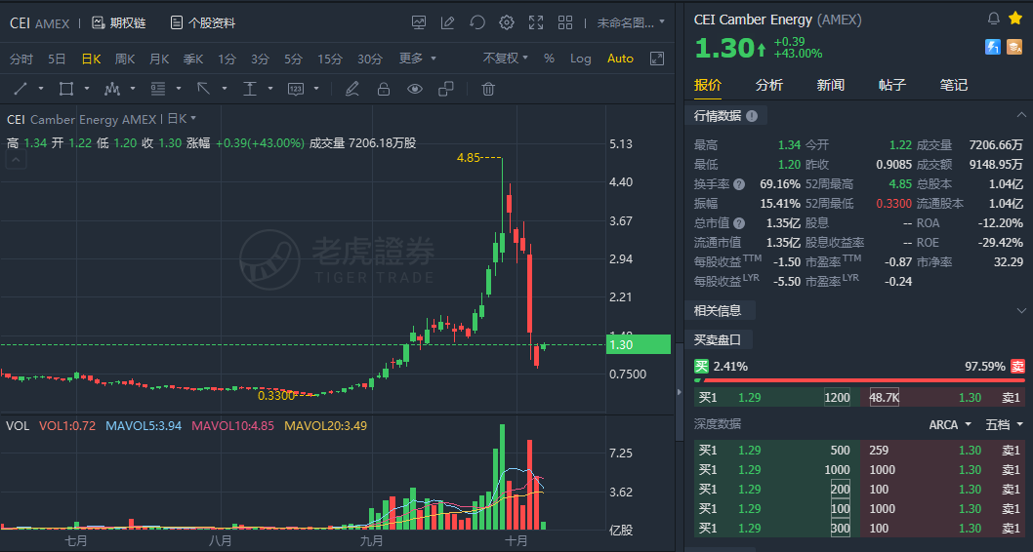
Task: Click the help icon next to 总市值
Action: pyautogui.click(x=739, y=223)
